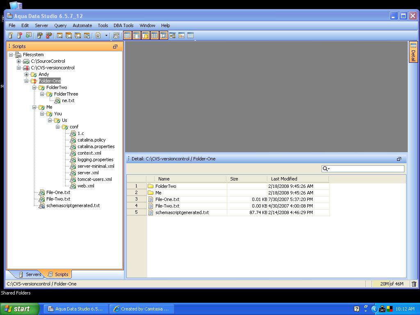
Task: Open the Detail side tab
Action: pyautogui.click(x=413, y=52)
